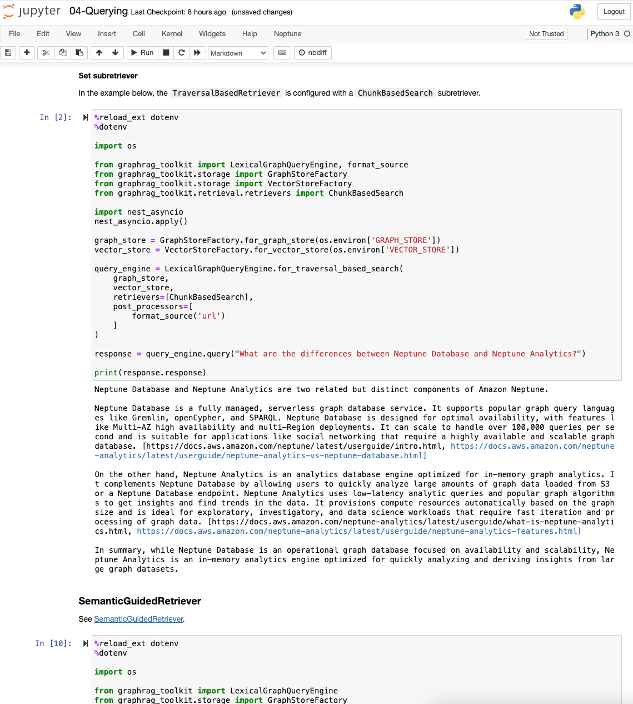The height and width of the screenshot is (704, 633).
Task: Move selected cell down
Action: pos(115,53)
